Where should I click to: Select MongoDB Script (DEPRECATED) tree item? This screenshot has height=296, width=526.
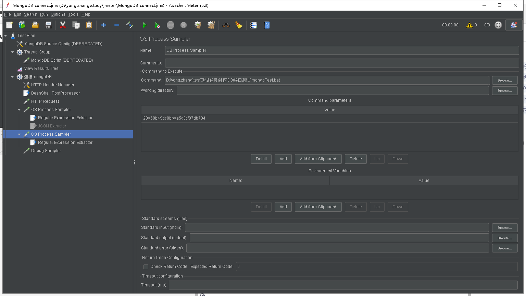[62, 60]
